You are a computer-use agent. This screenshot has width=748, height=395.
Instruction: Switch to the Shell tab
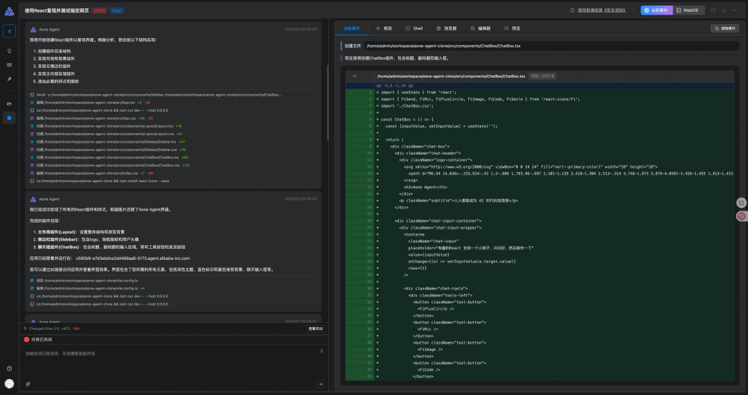[x=414, y=28]
